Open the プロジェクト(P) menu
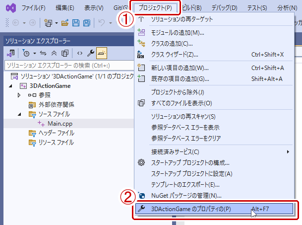Screen dimensions: 302x225 coord(155,8)
